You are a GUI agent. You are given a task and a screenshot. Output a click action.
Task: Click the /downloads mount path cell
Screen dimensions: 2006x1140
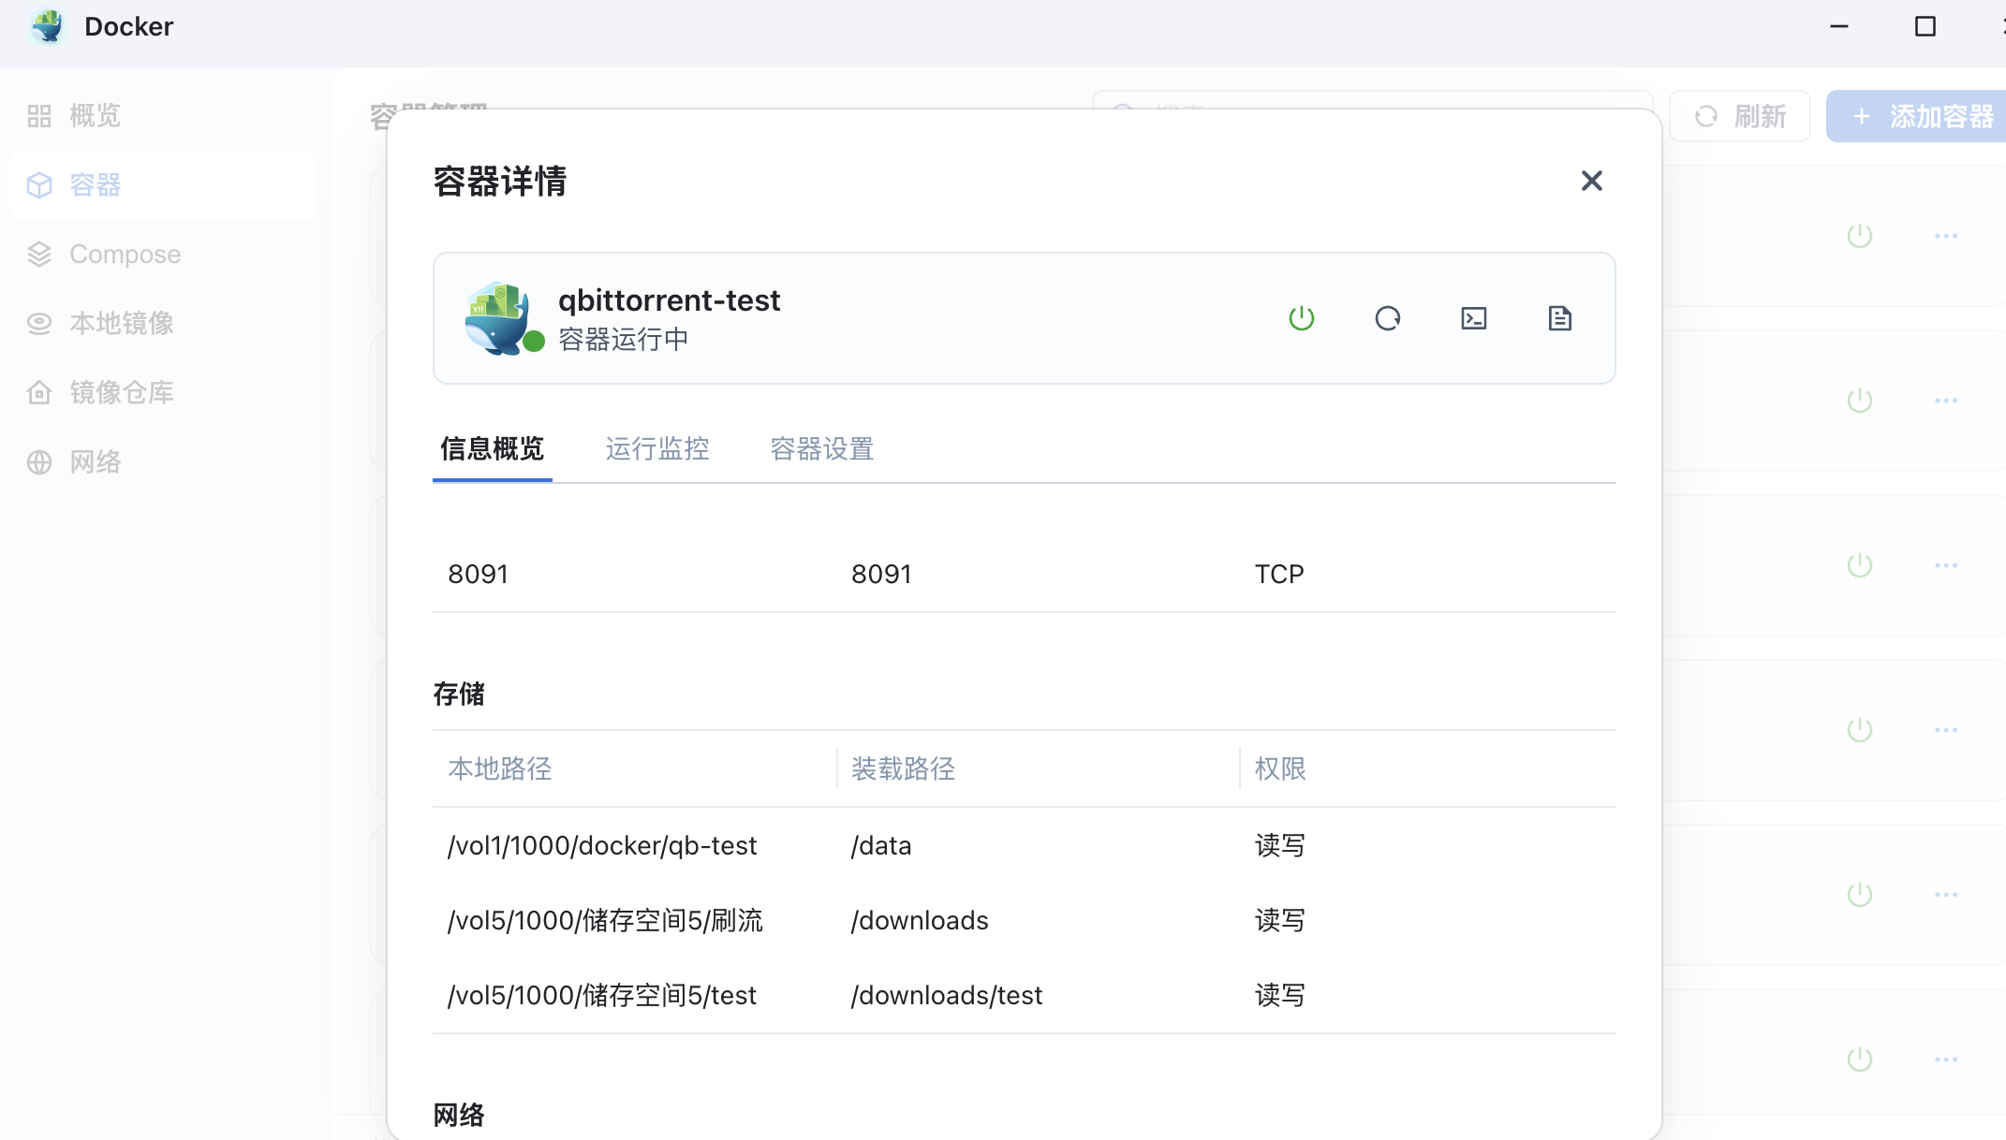(x=920, y=920)
